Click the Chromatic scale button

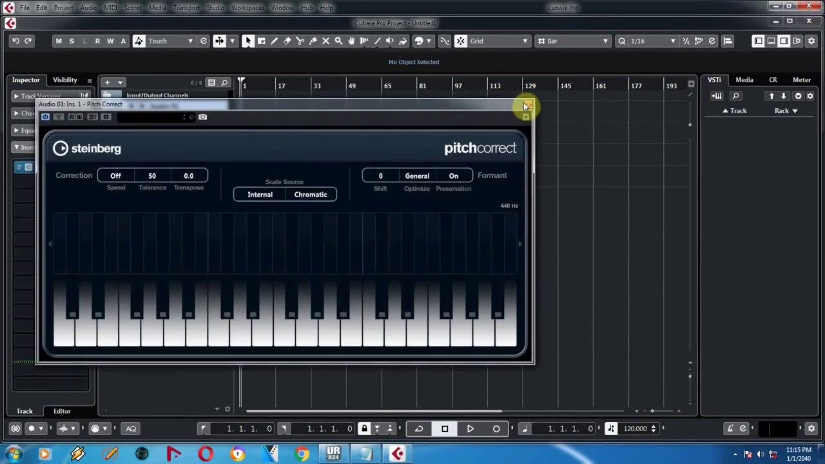coord(311,195)
